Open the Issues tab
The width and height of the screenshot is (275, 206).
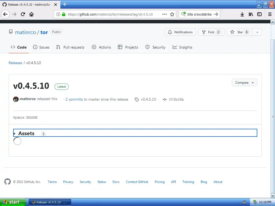[x=41, y=47]
